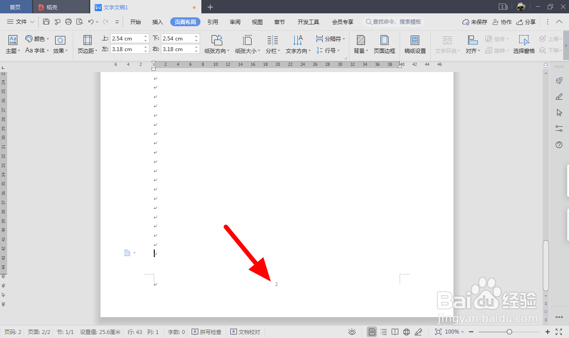Open 纸张大小 paper size
The height and width of the screenshot is (338, 569).
248,45
